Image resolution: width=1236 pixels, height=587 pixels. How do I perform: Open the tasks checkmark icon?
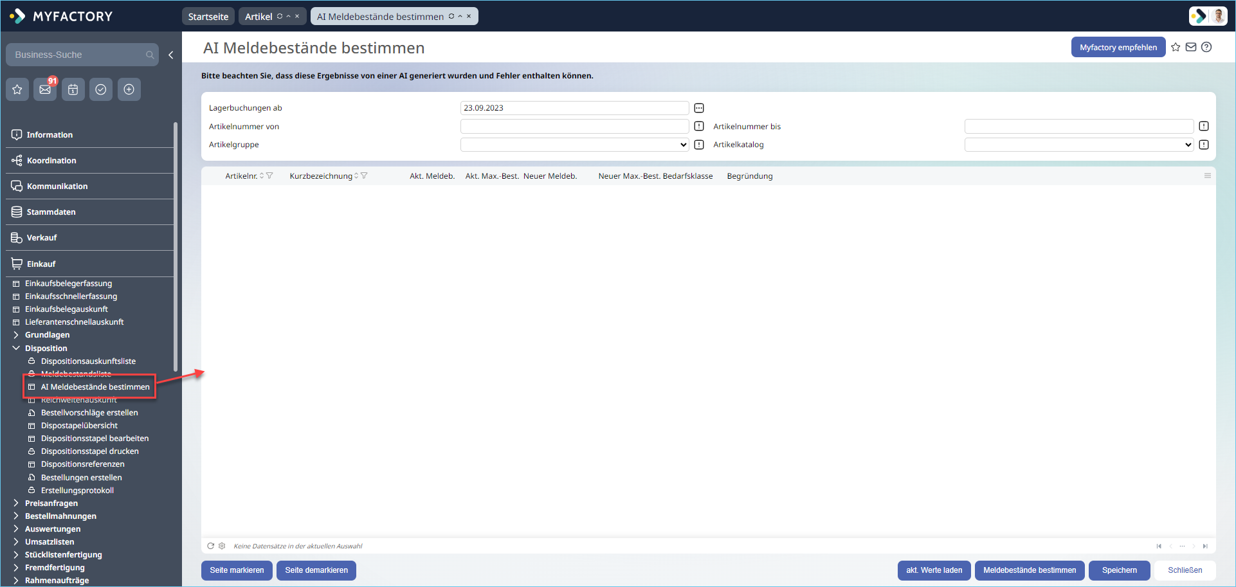click(101, 89)
